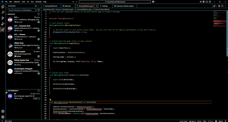Switch to Extension: GitHub Copilot tab

pos(125,6)
